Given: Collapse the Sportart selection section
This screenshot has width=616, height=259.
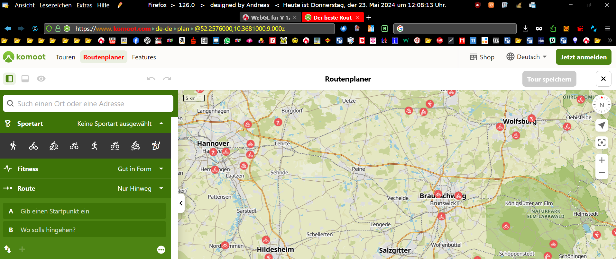Looking at the screenshot, I should click(161, 124).
